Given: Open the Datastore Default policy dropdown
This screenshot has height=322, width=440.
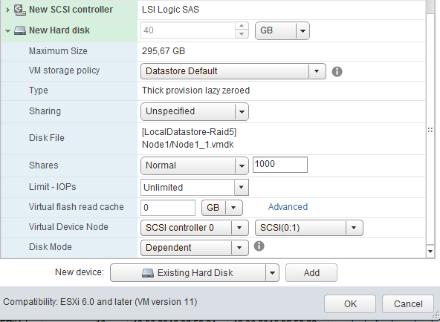Looking at the screenshot, I should (233, 71).
